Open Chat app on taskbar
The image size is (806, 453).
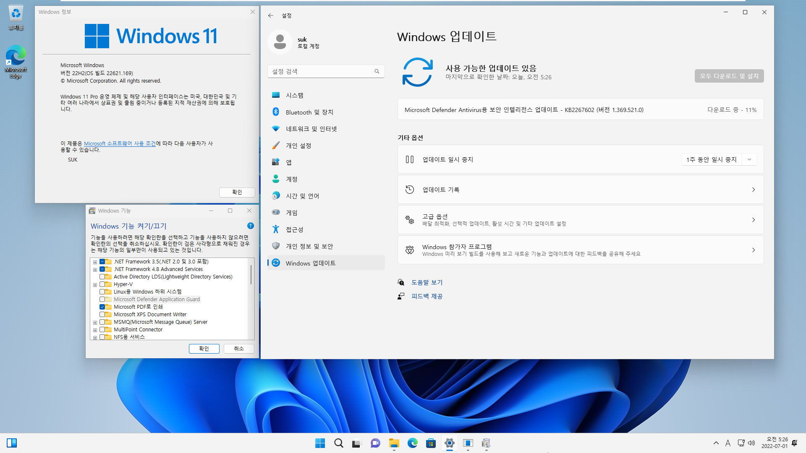click(x=375, y=443)
